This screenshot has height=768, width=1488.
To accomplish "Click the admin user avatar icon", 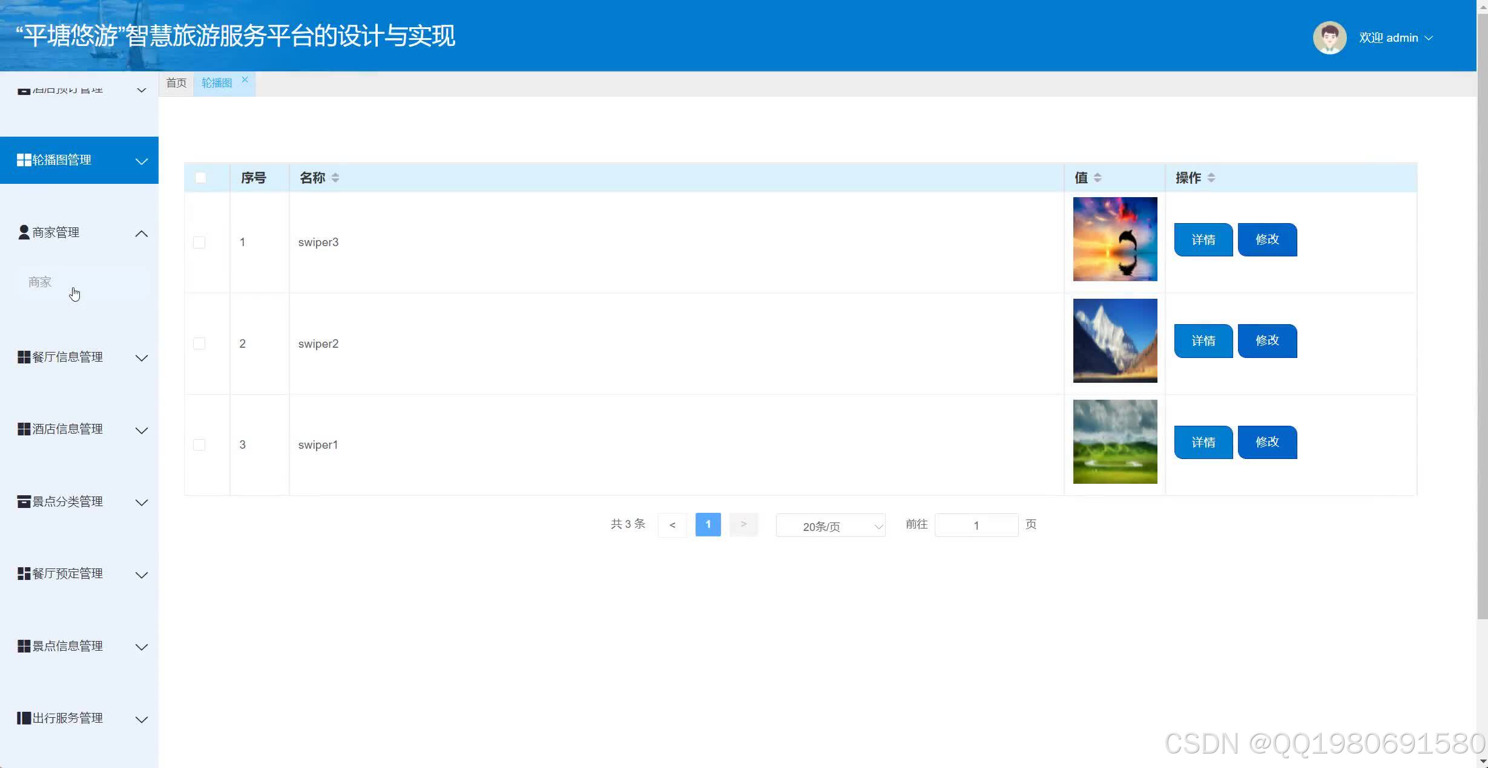I will (1329, 37).
